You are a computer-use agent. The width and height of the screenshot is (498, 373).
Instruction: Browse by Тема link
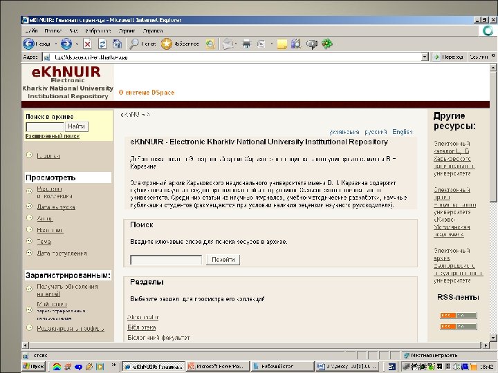[x=44, y=242]
